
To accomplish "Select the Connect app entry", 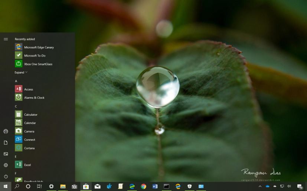I will click(x=29, y=140).
